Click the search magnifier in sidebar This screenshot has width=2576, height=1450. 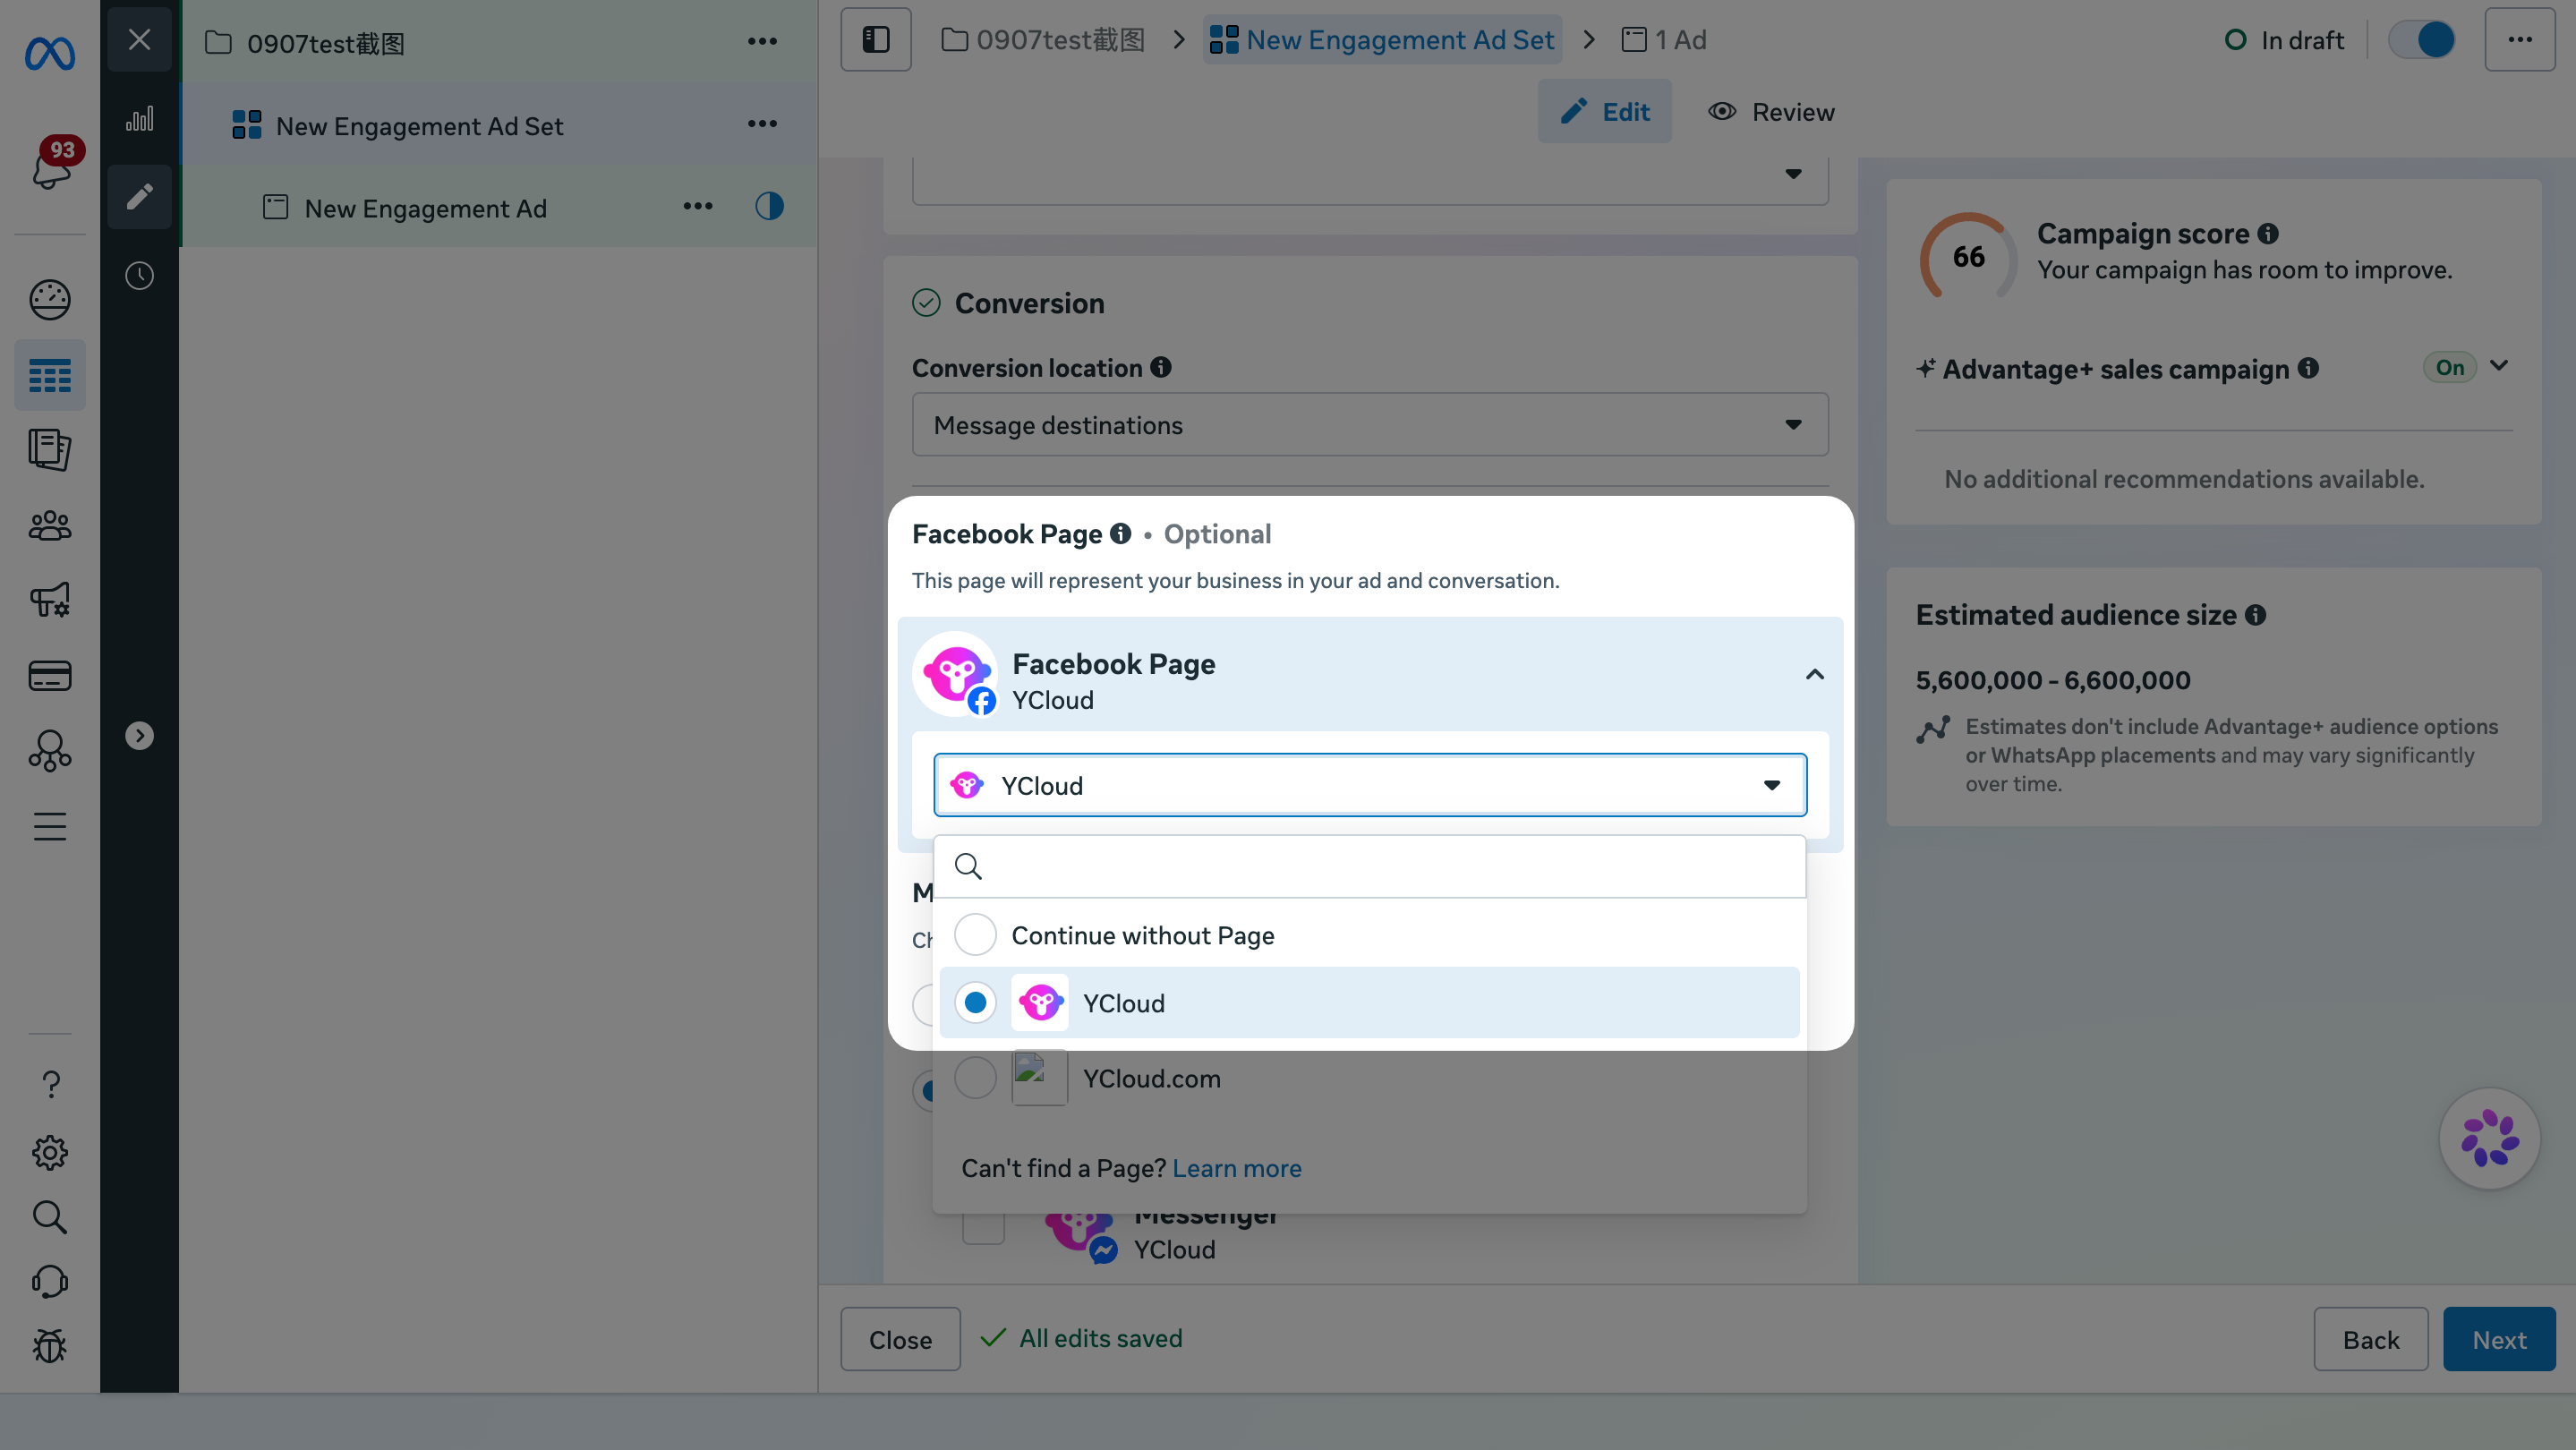[x=49, y=1217]
